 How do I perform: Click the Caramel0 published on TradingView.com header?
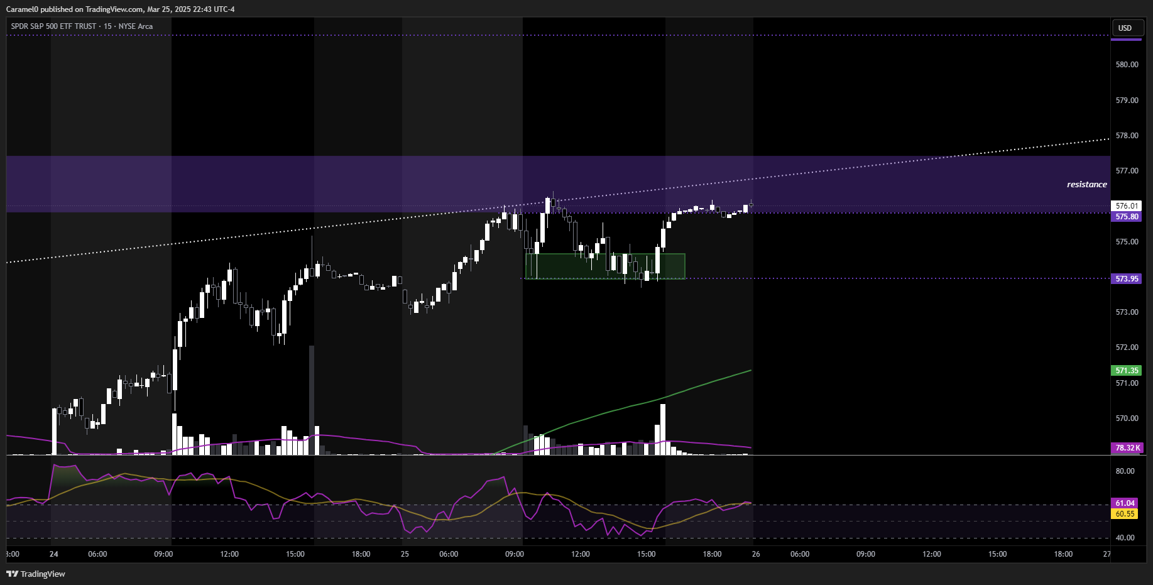[x=120, y=9]
